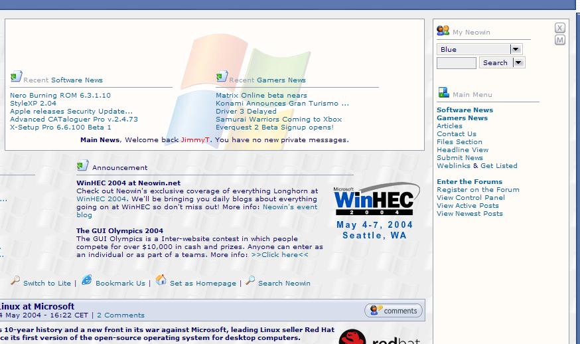
Task: Open Submit News menu link
Action: (460, 158)
